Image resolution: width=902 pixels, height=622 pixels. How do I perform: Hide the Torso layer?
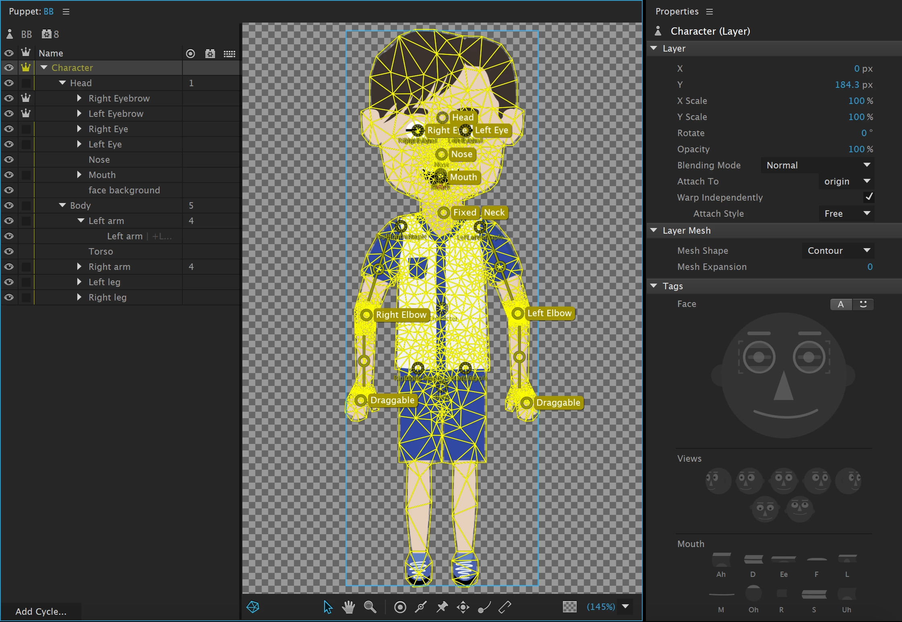coord(9,251)
